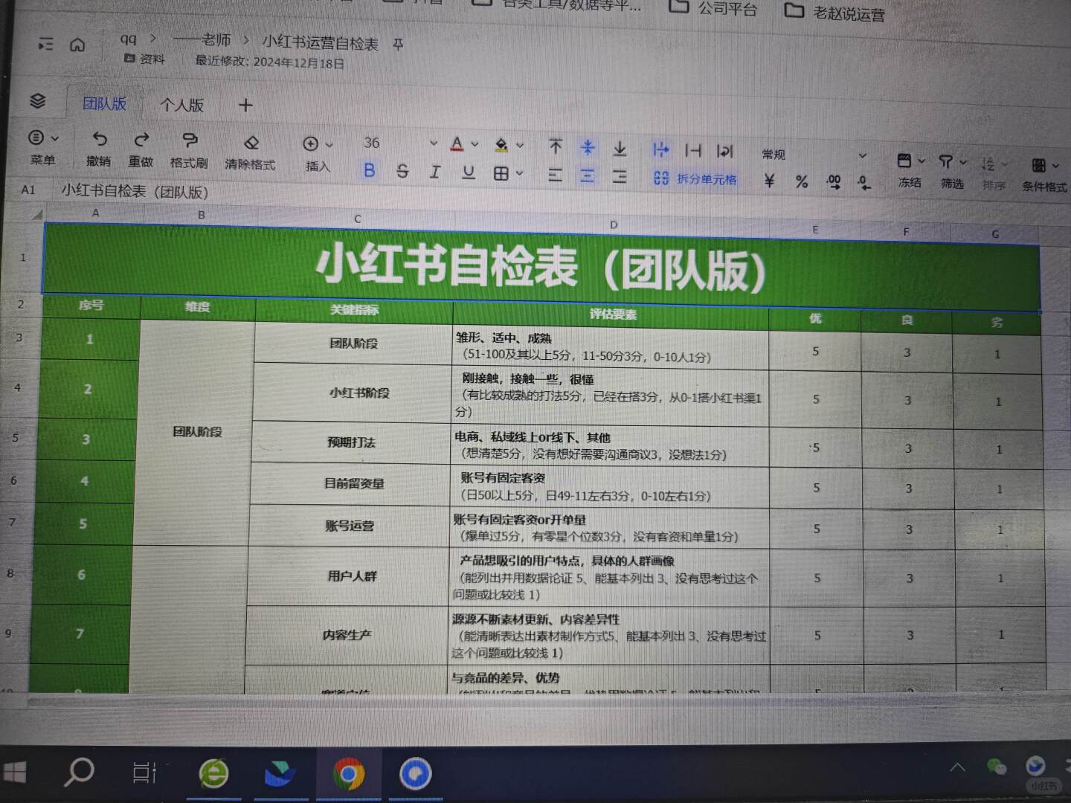
Task: Open the 菜单 menu icon
Action: pos(36,138)
